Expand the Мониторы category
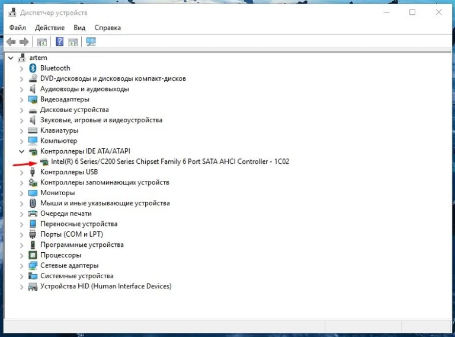Image resolution: width=455 pixels, height=337 pixels. [21, 193]
